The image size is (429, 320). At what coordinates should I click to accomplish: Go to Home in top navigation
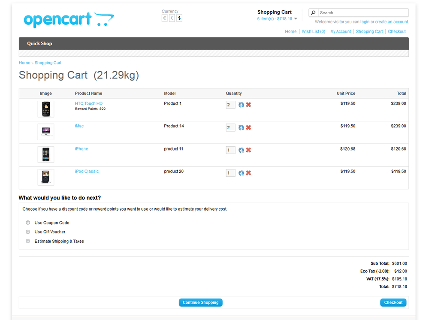click(x=290, y=31)
